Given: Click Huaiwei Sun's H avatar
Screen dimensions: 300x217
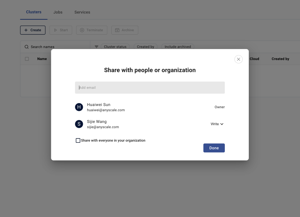Looking at the screenshot, I should 79,107.
